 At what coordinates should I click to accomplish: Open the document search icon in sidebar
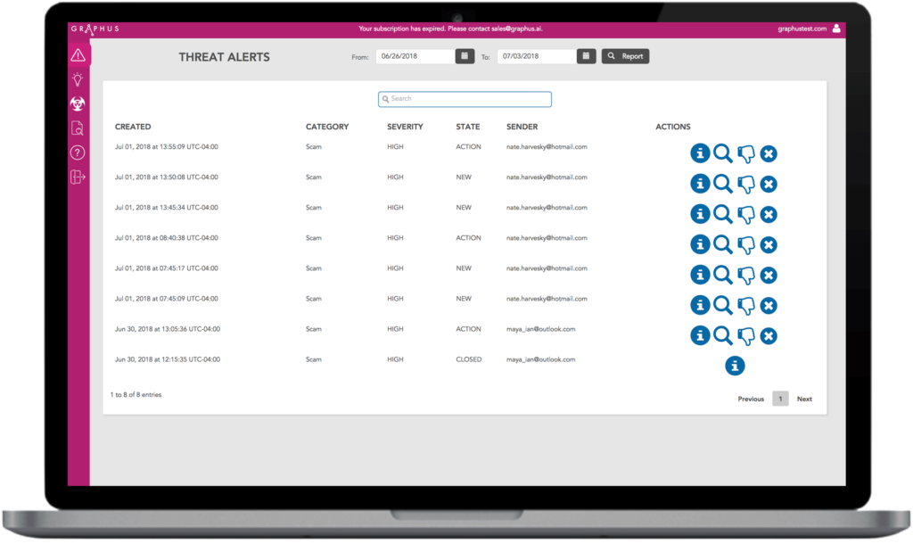pyautogui.click(x=78, y=128)
